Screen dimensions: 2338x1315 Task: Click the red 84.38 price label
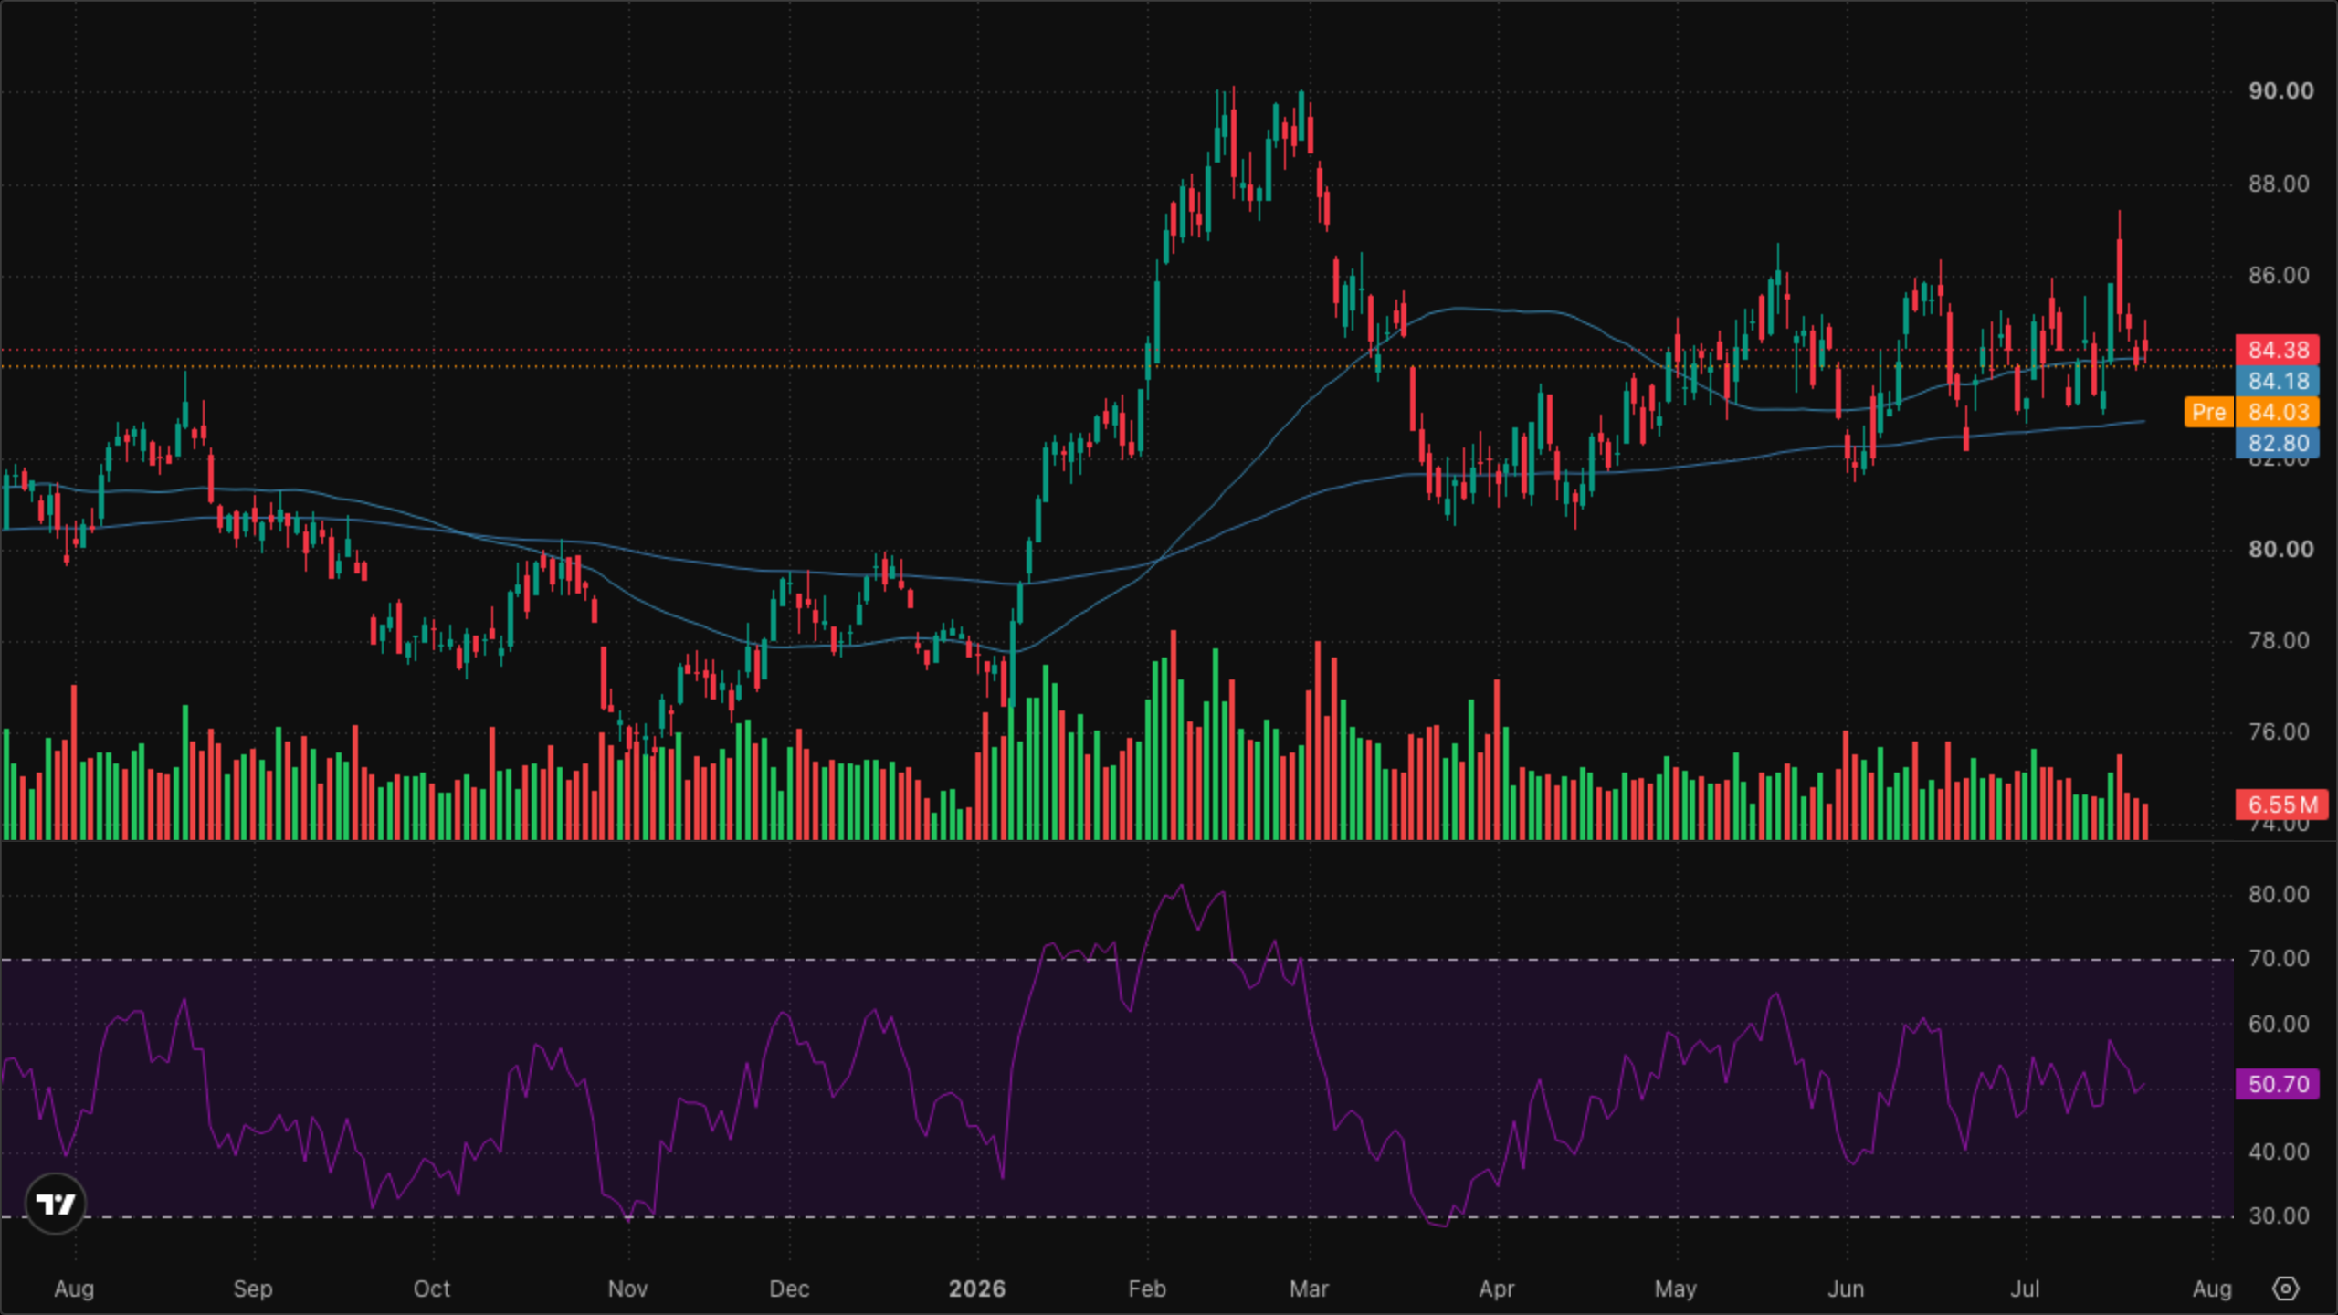(2278, 350)
